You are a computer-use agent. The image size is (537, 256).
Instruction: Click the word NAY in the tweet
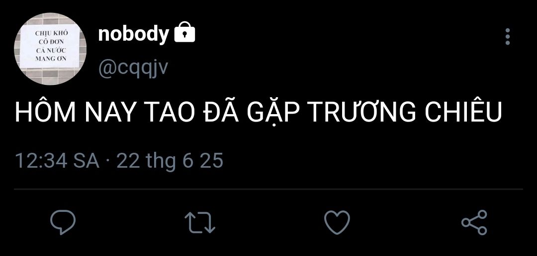[x=109, y=112]
